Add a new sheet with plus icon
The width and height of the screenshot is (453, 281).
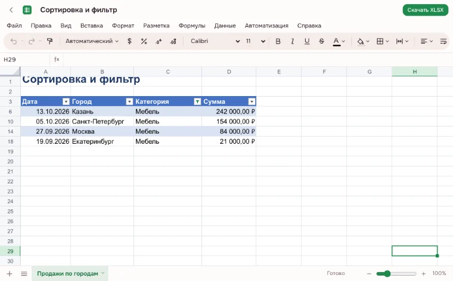click(x=10, y=273)
